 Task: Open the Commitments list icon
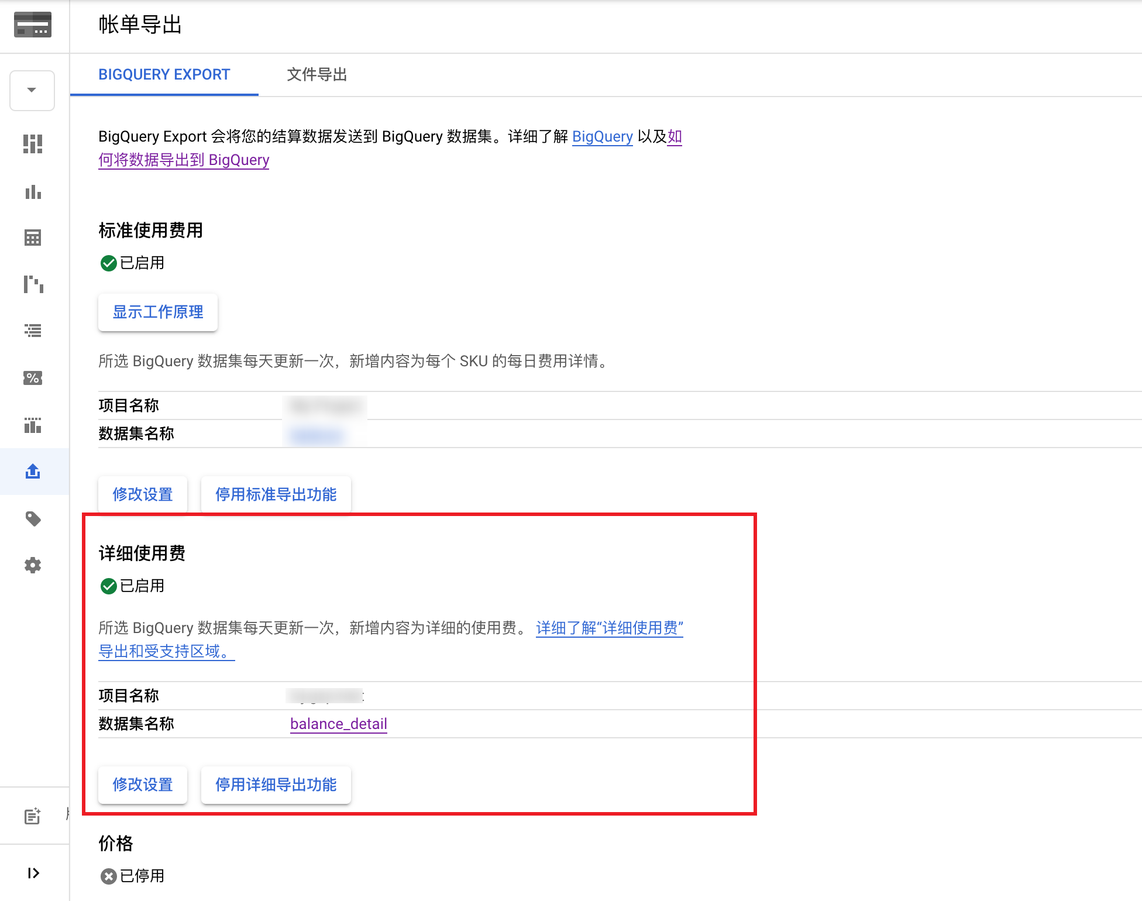33,331
